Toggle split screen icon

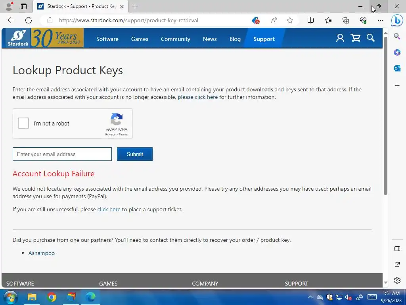(x=310, y=20)
